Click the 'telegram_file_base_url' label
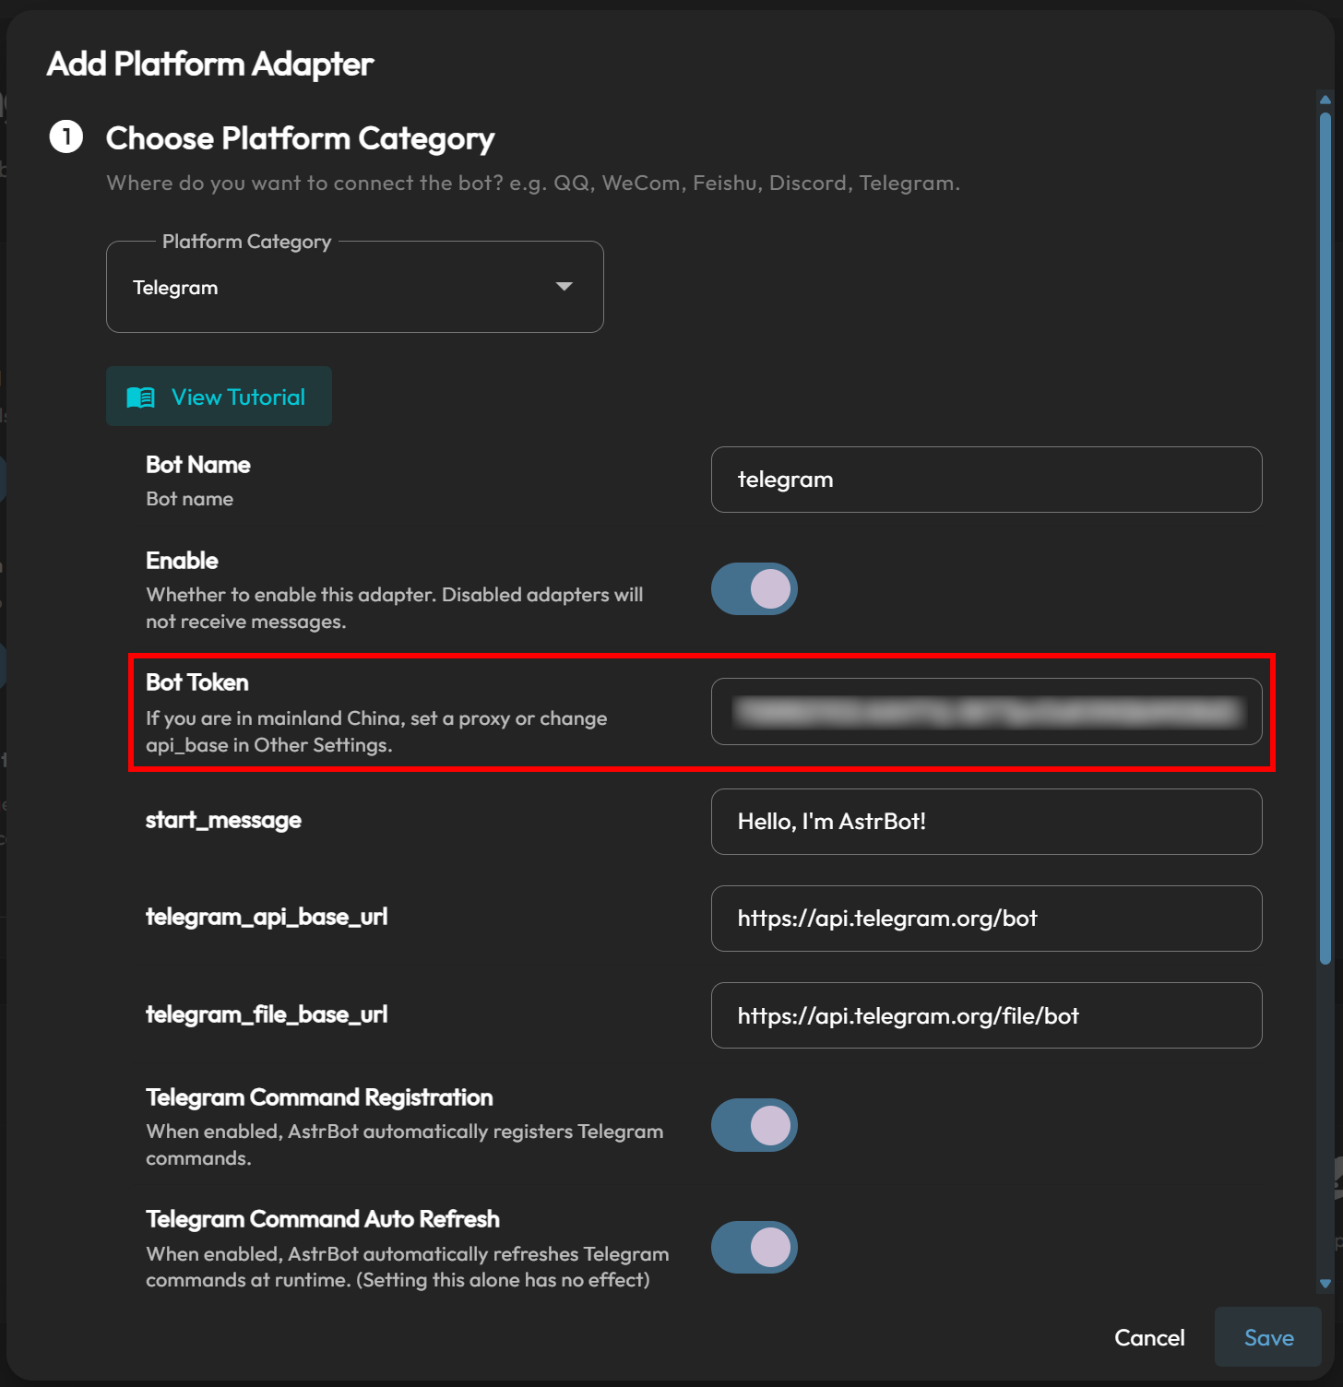This screenshot has width=1343, height=1387. [267, 1014]
